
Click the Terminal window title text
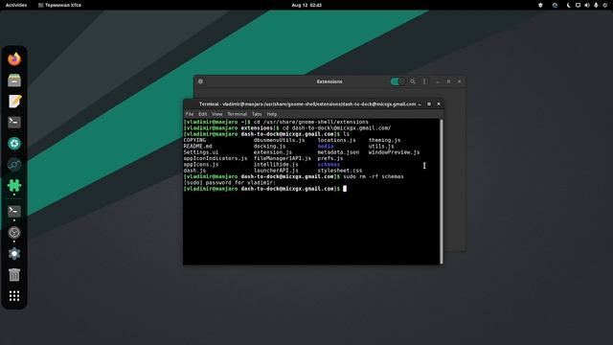[307, 104]
